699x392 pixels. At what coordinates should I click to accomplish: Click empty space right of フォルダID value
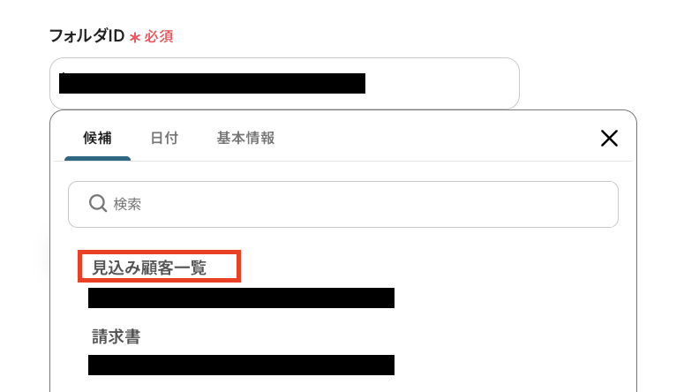coord(441,83)
